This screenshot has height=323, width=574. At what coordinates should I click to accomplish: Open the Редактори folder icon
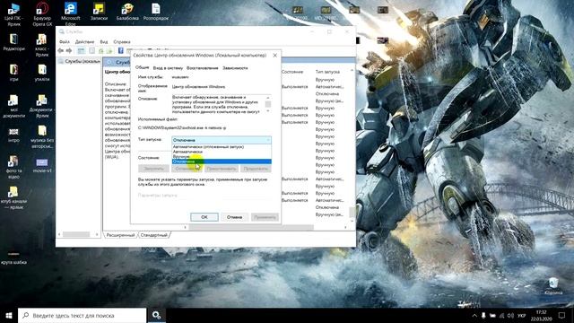click(14, 42)
